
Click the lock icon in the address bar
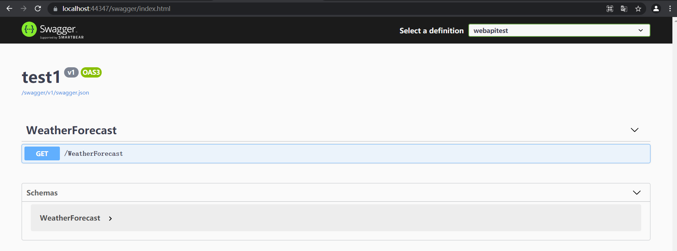point(55,9)
